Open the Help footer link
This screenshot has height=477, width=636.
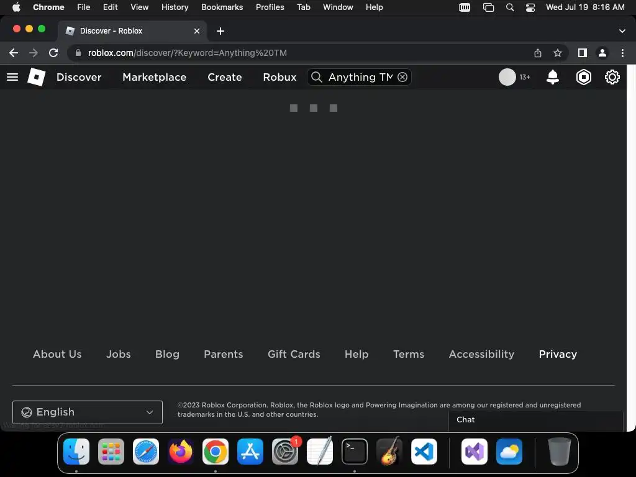pos(357,354)
